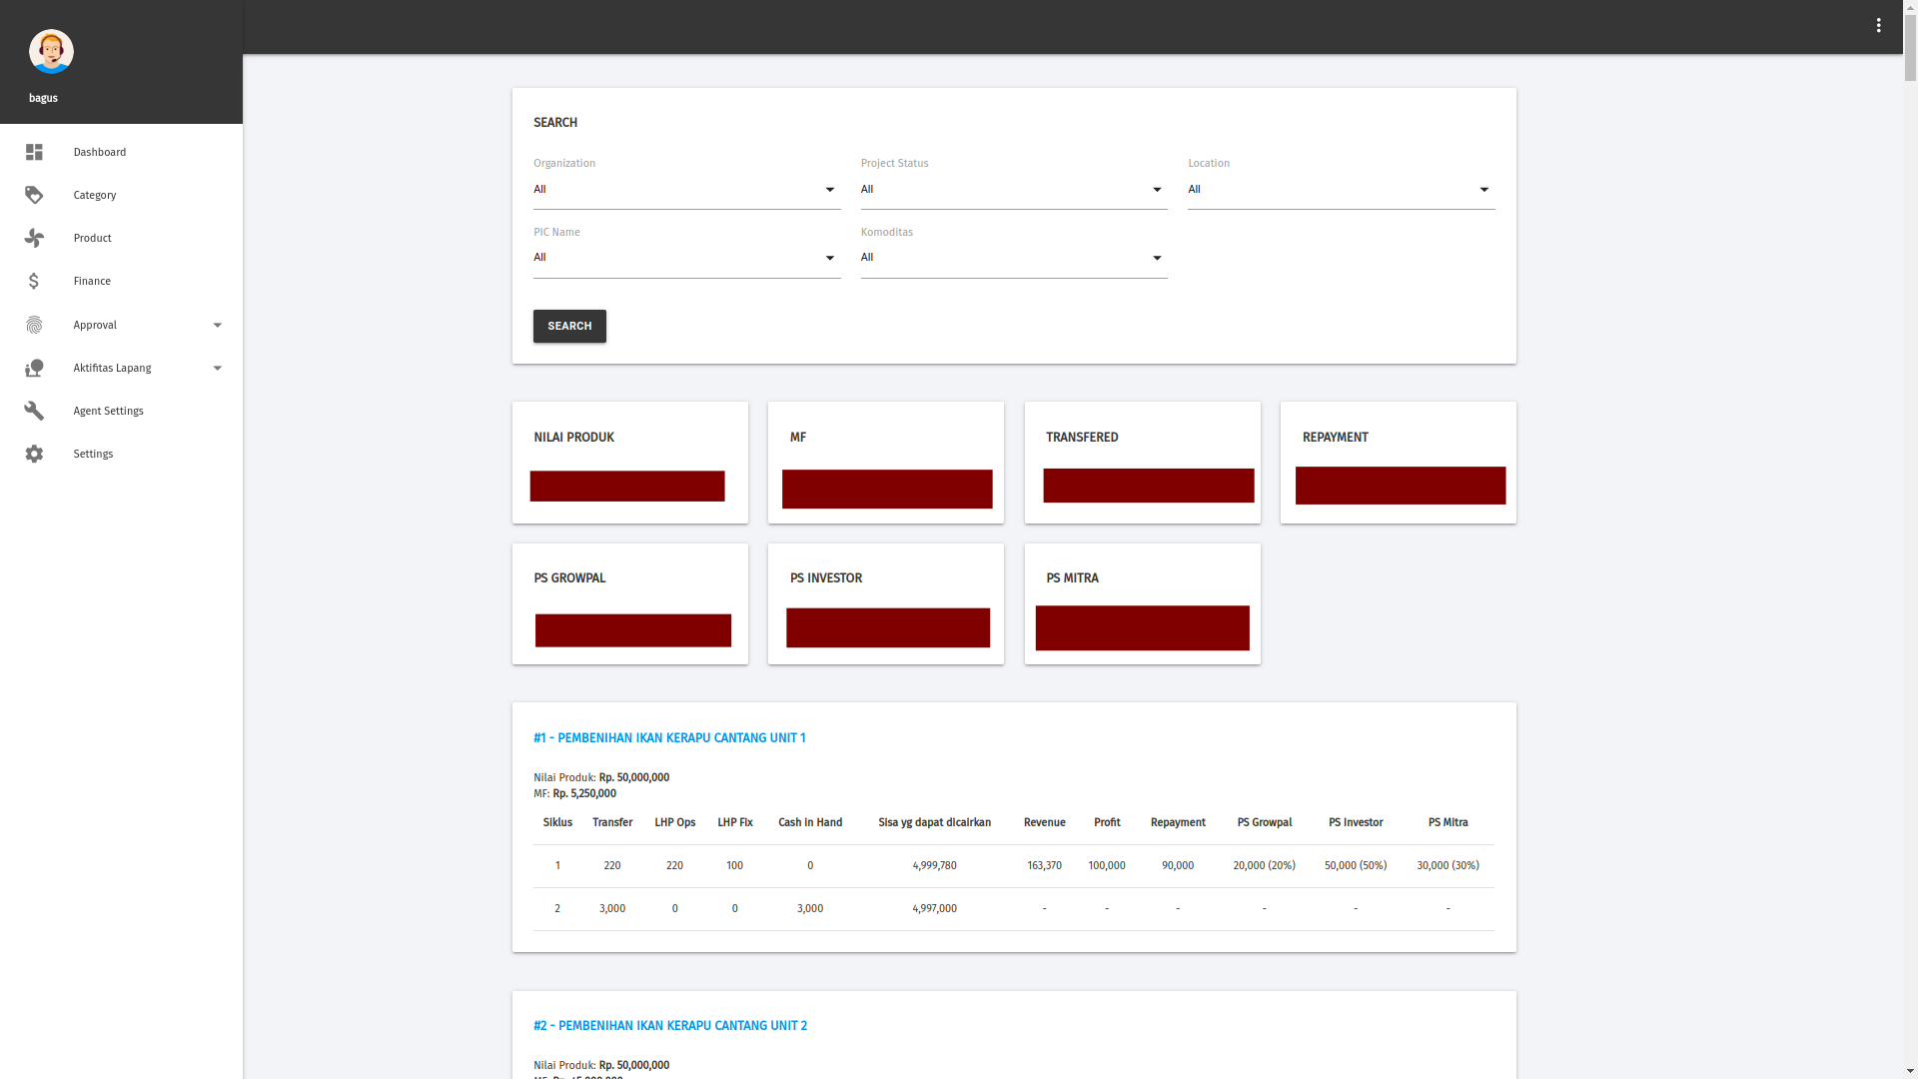Open the PIC Name dropdown
Viewport: 1918px width, 1079px height.
point(686,258)
